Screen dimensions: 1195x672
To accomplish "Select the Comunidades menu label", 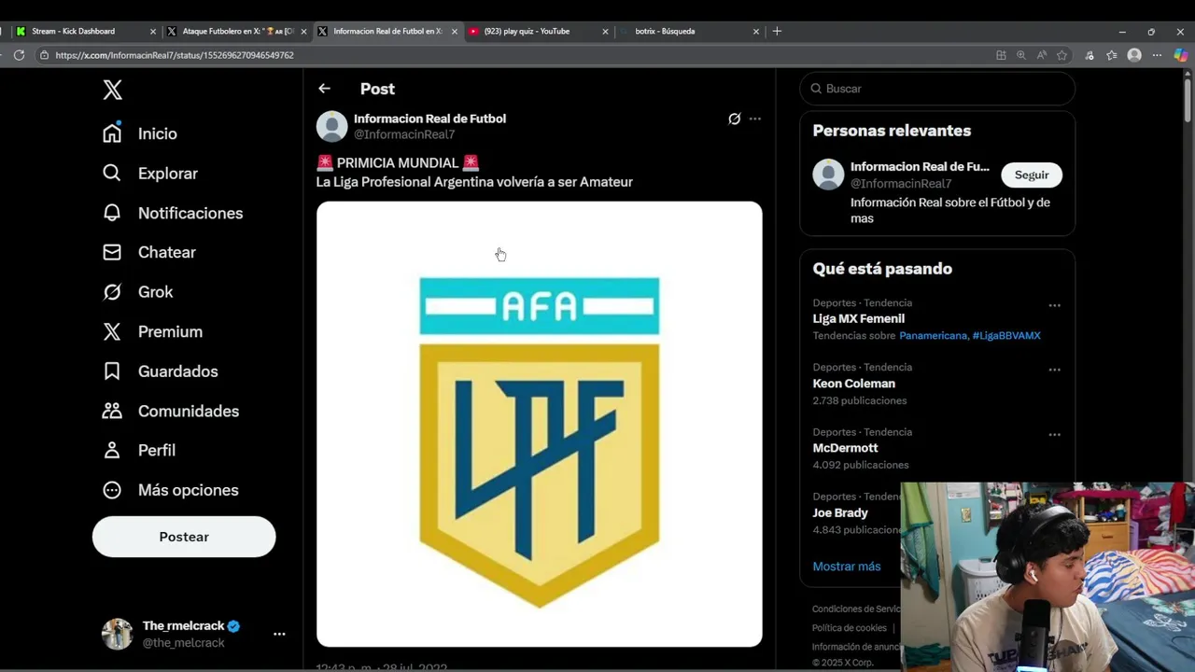I will coord(189,411).
